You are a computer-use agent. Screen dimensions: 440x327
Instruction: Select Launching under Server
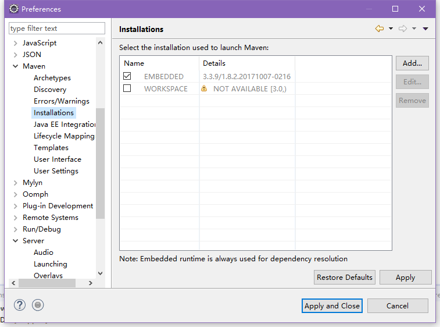pyautogui.click(x=51, y=264)
